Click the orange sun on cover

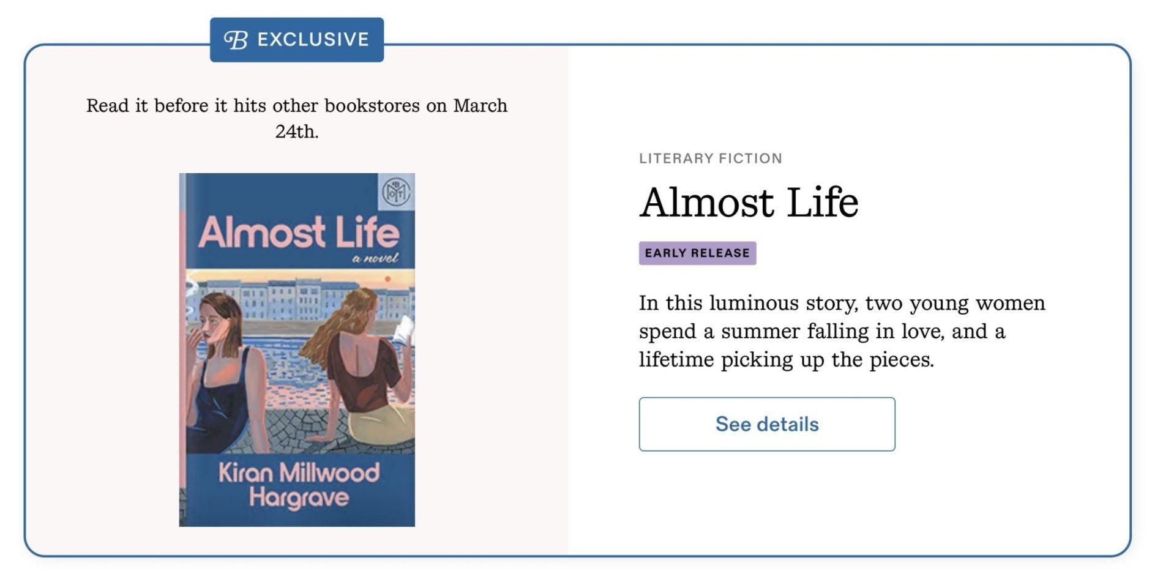coord(387,279)
